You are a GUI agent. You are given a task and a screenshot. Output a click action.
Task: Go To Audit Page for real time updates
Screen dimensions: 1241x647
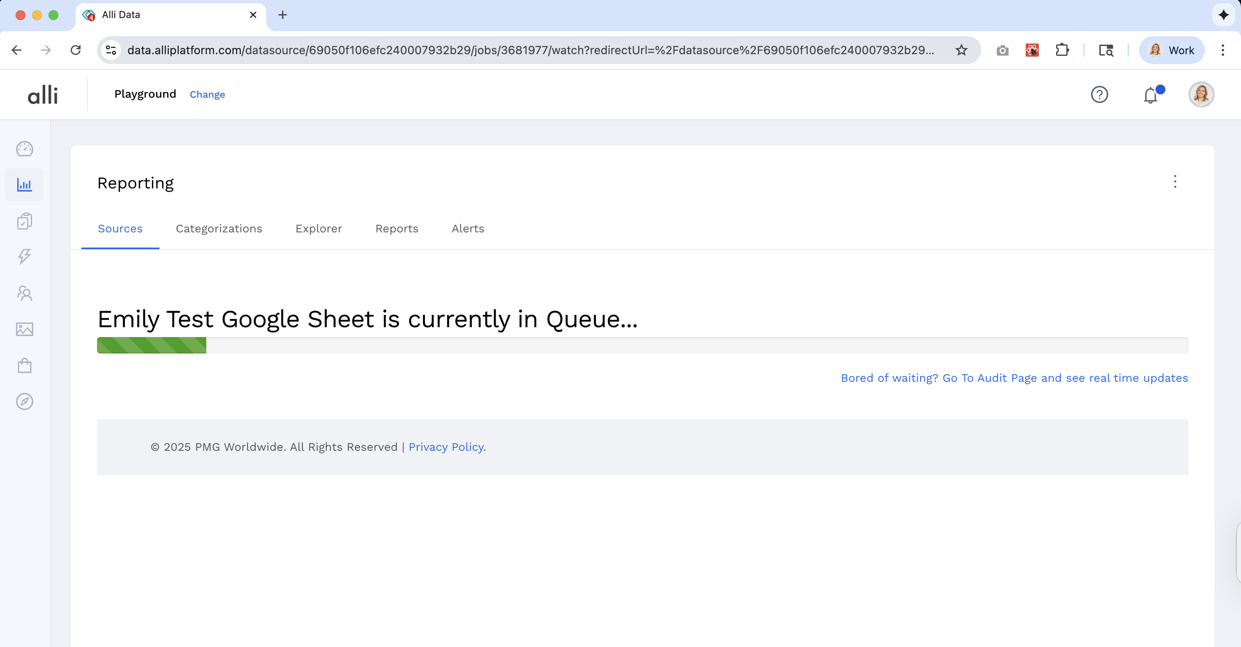click(1015, 378)
